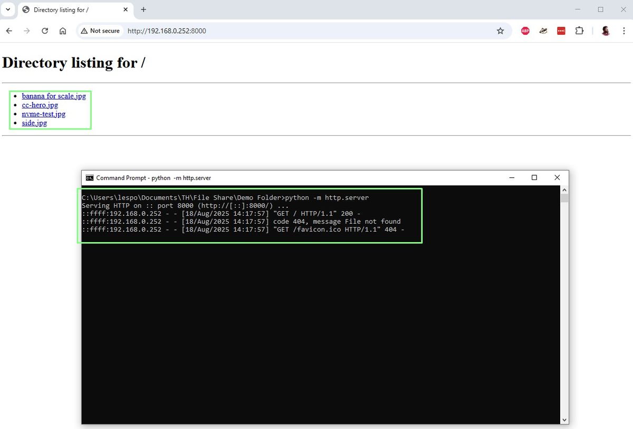Viewport: 633px width, 429px height.
Task: Open the browser tab search dropdown chevron
Action: 7,9
